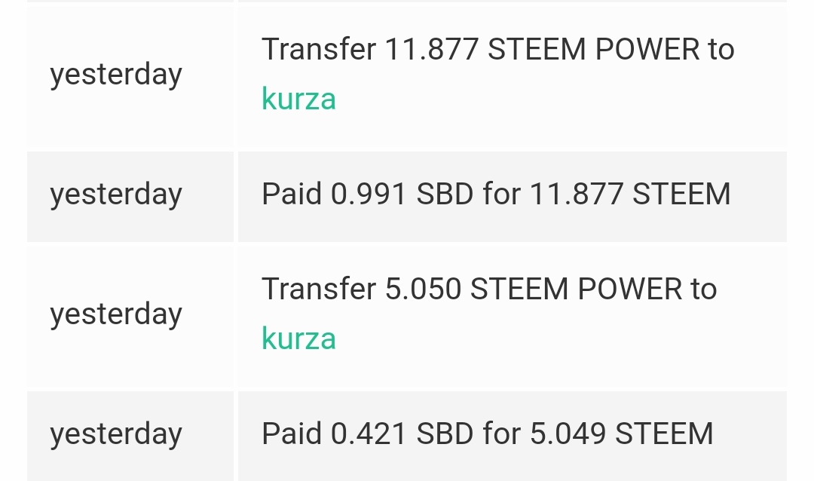
Task: Click the 5.049 STEEM amount
Action: 621,434
